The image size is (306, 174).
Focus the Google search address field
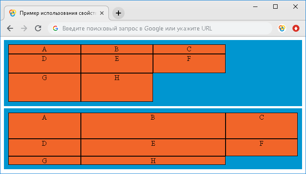pyautogui.click(x=160, y=28)
